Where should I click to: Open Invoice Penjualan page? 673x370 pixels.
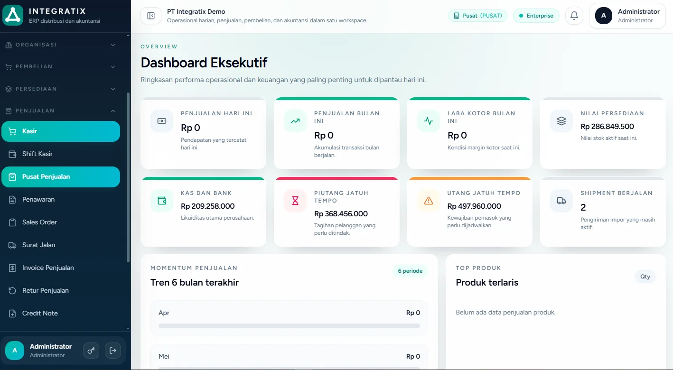click(x=61, y=268)
